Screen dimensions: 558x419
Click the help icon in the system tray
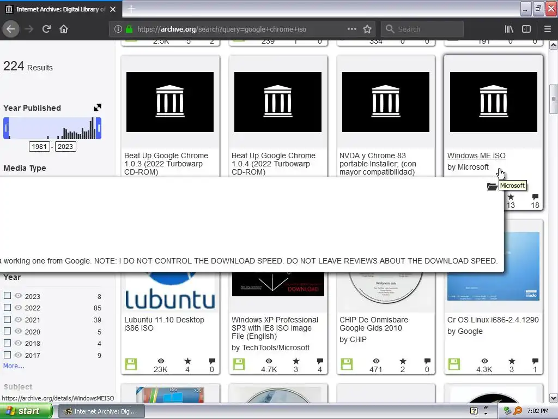pyautogui.click(x=474, y=411)
